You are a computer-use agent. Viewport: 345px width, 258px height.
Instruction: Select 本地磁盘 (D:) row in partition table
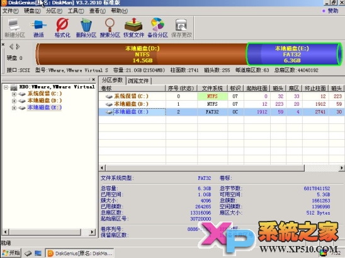click(x=222, y=104)
